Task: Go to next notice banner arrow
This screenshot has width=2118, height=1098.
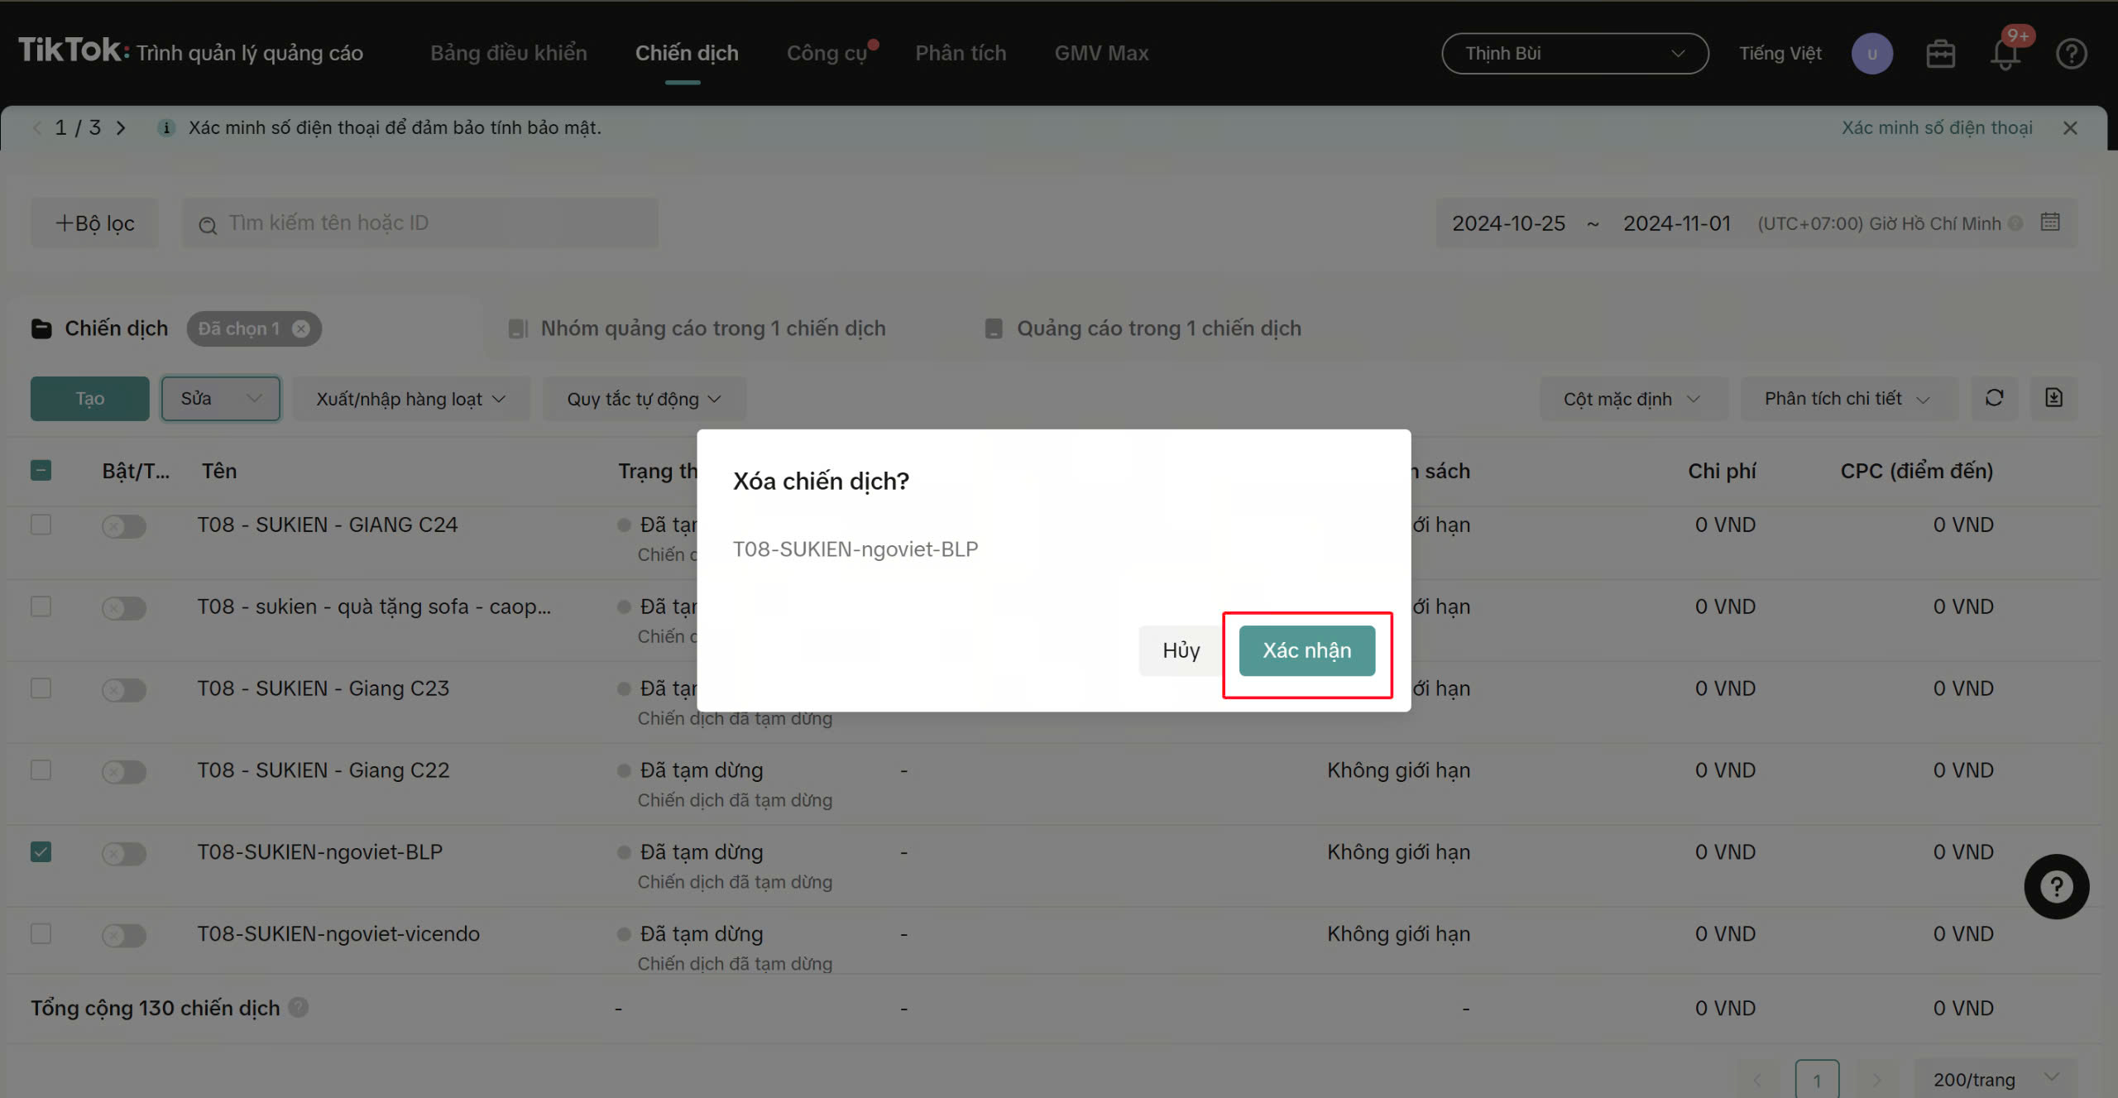Action: tap(121, 127)
